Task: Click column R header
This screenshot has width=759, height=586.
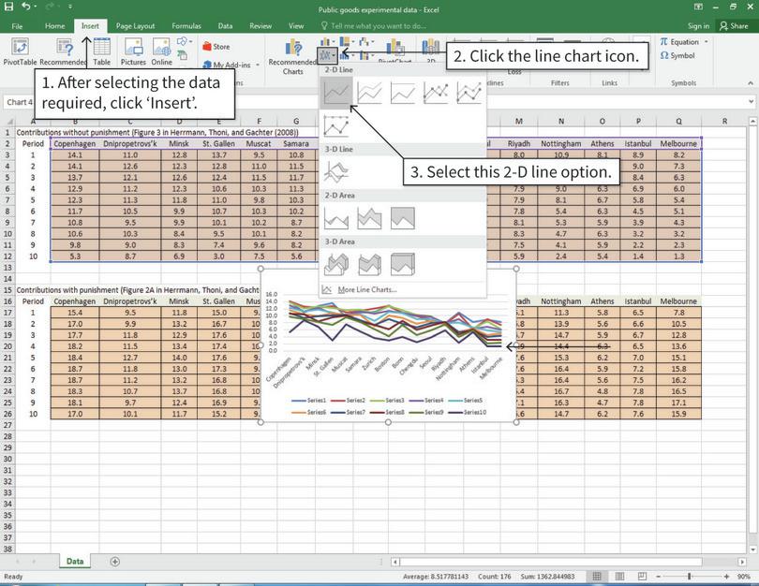Action: (724, 122)
